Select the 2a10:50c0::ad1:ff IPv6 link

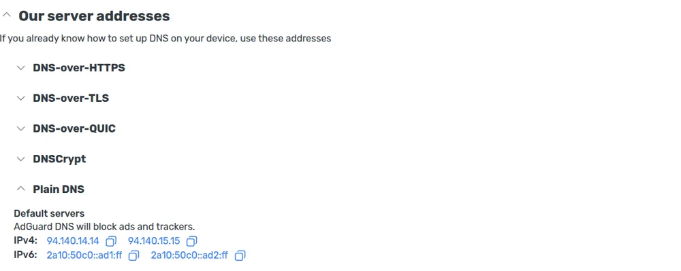pyautogui.click(x=84, y=255)
